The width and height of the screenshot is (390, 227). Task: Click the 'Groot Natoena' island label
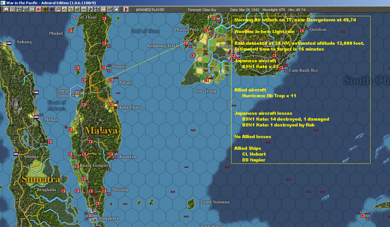[x=215, y=202]
